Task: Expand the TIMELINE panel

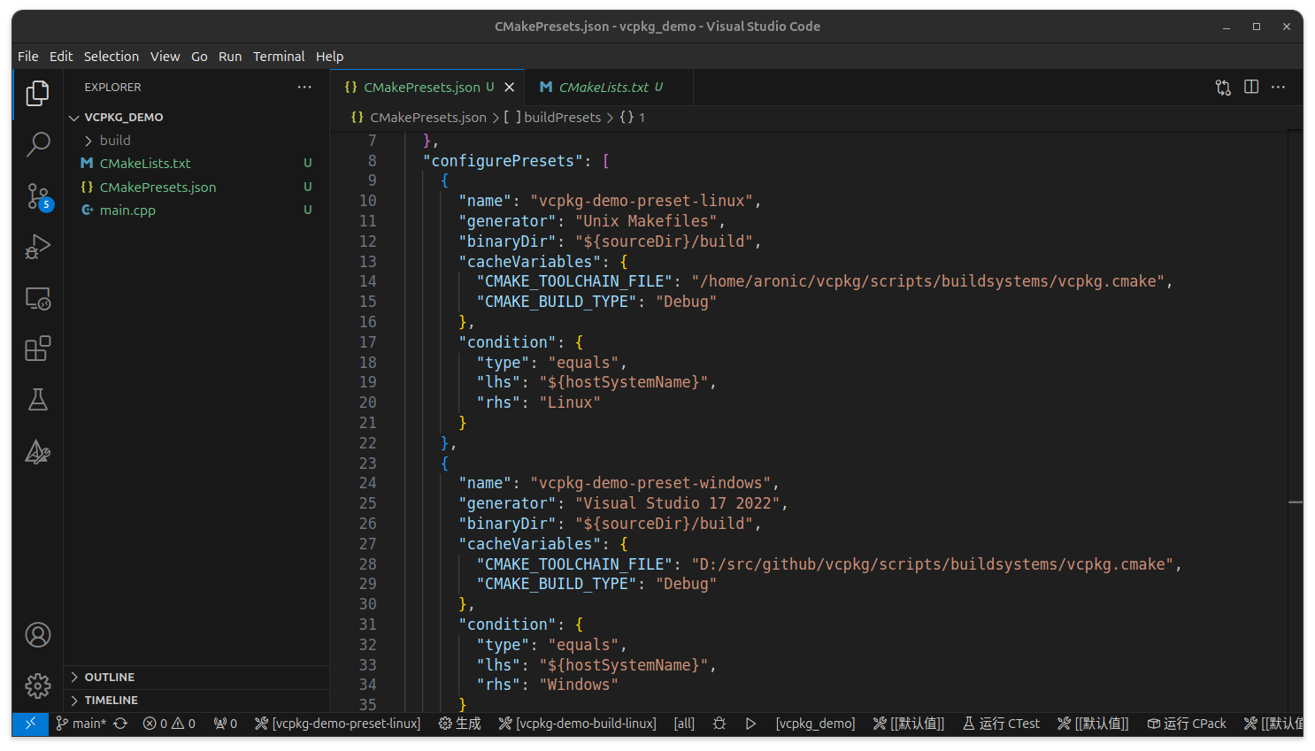Action: click(196, 700)
